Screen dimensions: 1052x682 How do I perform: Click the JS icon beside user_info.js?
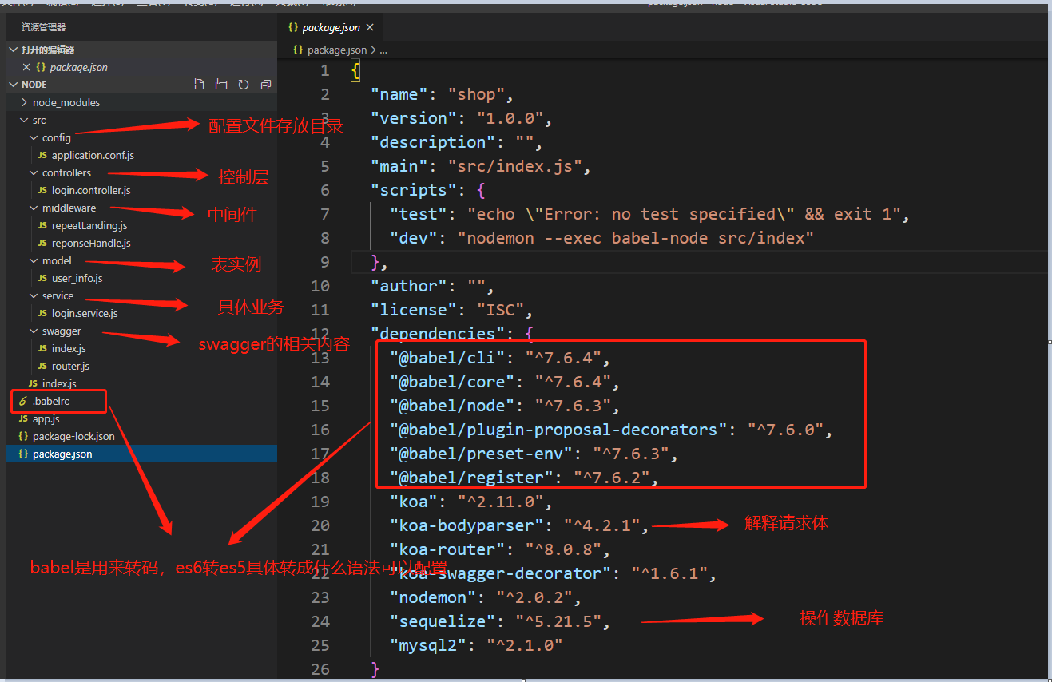pyautogui.click(x=43, y=278)
